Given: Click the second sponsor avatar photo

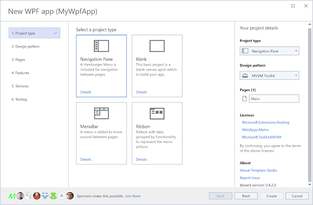Looking at the screenshot, I should click(x=20, y=196).
